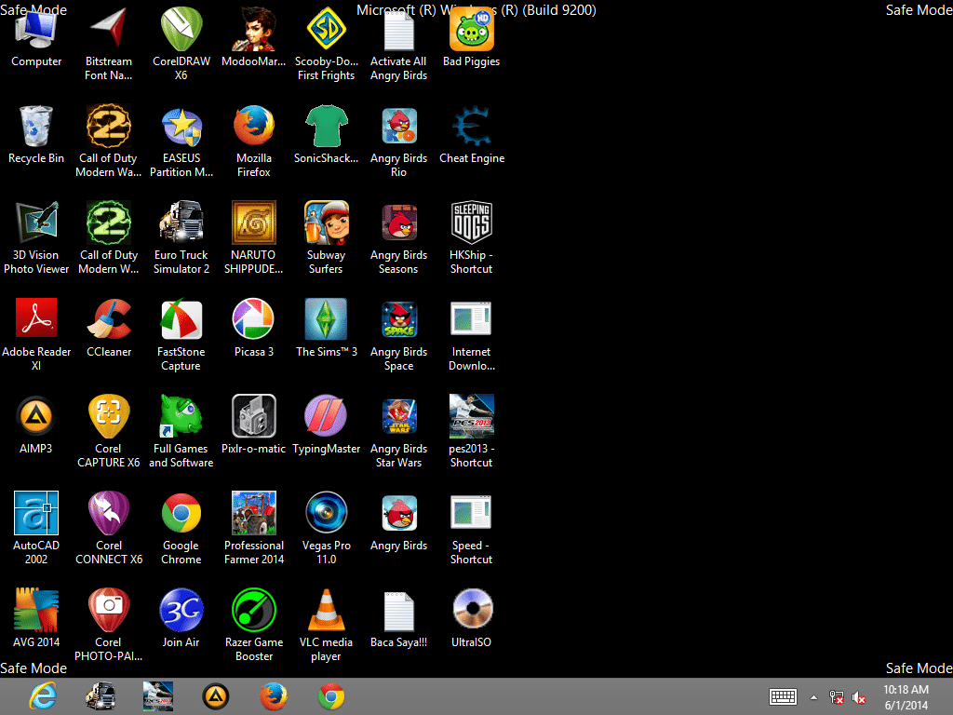Viewport: 953px width, 715px height.
Task: Select gold Call of Duty Modern Warfare icon
Action: point(108,126)
